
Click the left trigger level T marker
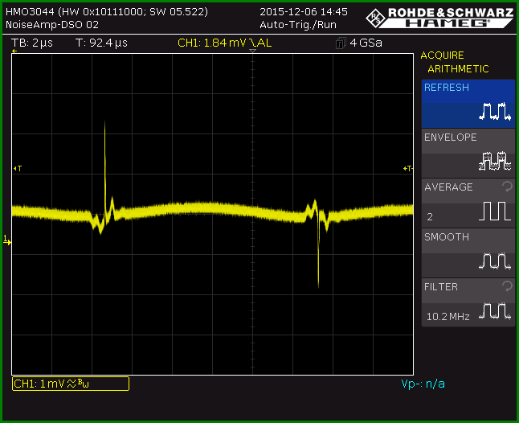(x=18, y=169)
